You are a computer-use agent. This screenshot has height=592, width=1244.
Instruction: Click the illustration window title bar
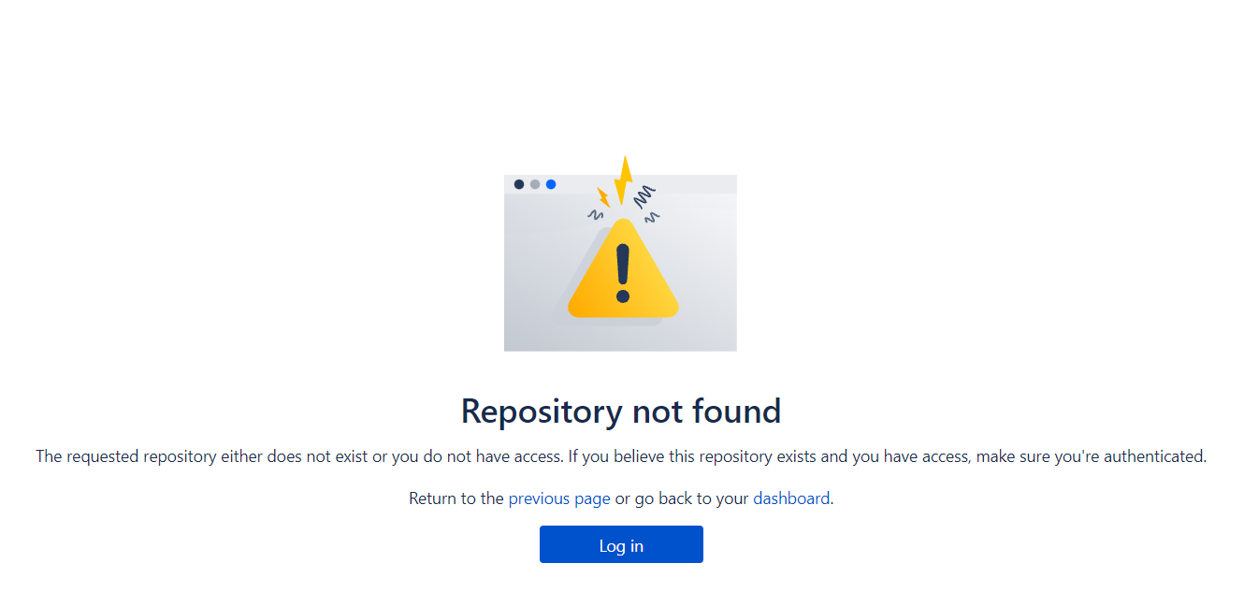pyautogui.click(x=620, y=184)
